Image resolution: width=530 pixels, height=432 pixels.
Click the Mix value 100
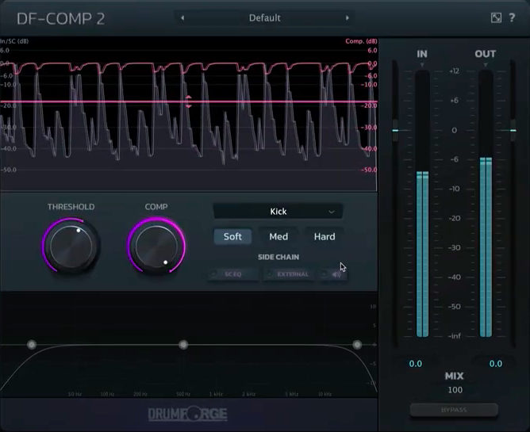tap(455, 390)
